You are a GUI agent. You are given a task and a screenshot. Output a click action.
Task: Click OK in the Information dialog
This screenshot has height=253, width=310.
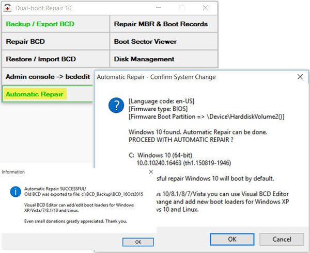pos(138,242)
